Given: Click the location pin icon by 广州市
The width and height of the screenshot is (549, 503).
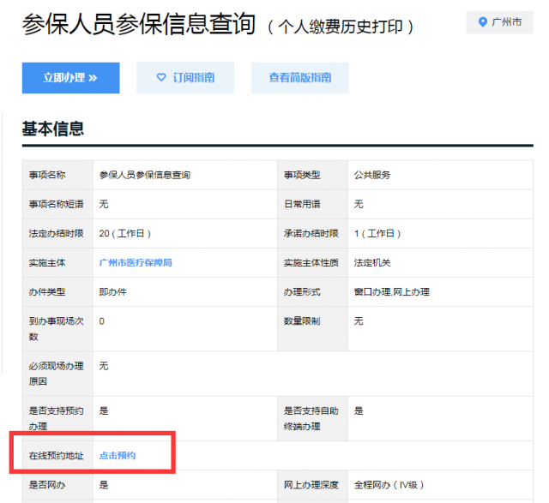Looking at the screenshot, I should [x=483, y=22].
